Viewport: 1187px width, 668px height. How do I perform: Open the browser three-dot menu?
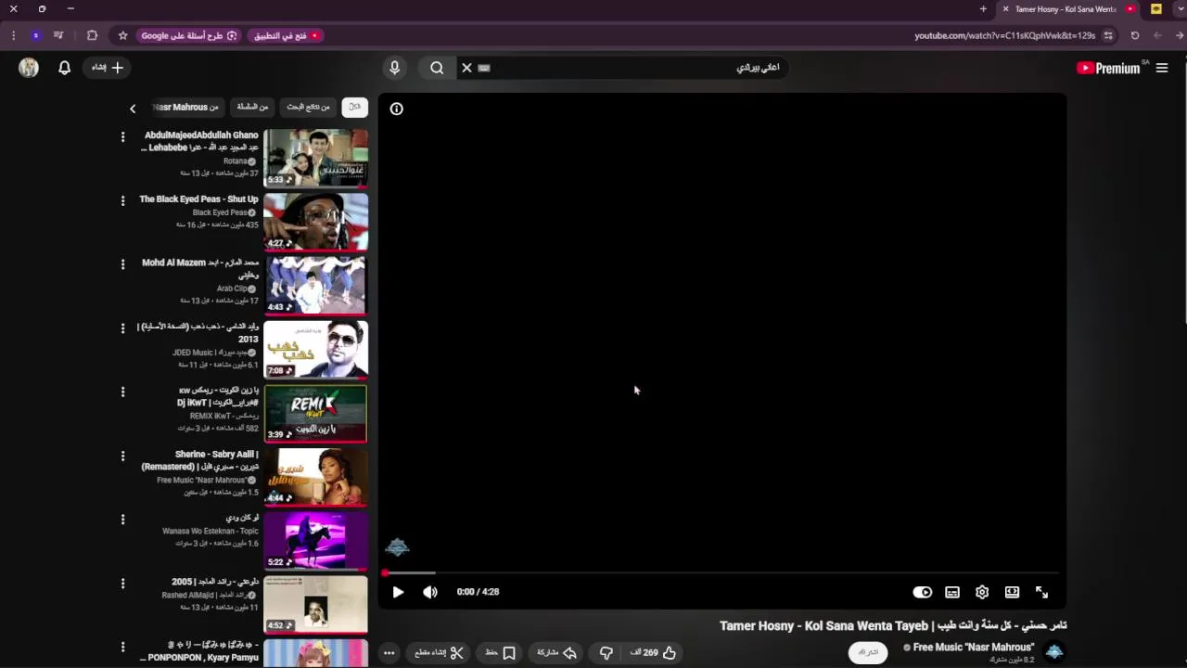(x=13, y=35)
